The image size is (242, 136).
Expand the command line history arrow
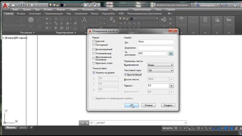[185, 123]
